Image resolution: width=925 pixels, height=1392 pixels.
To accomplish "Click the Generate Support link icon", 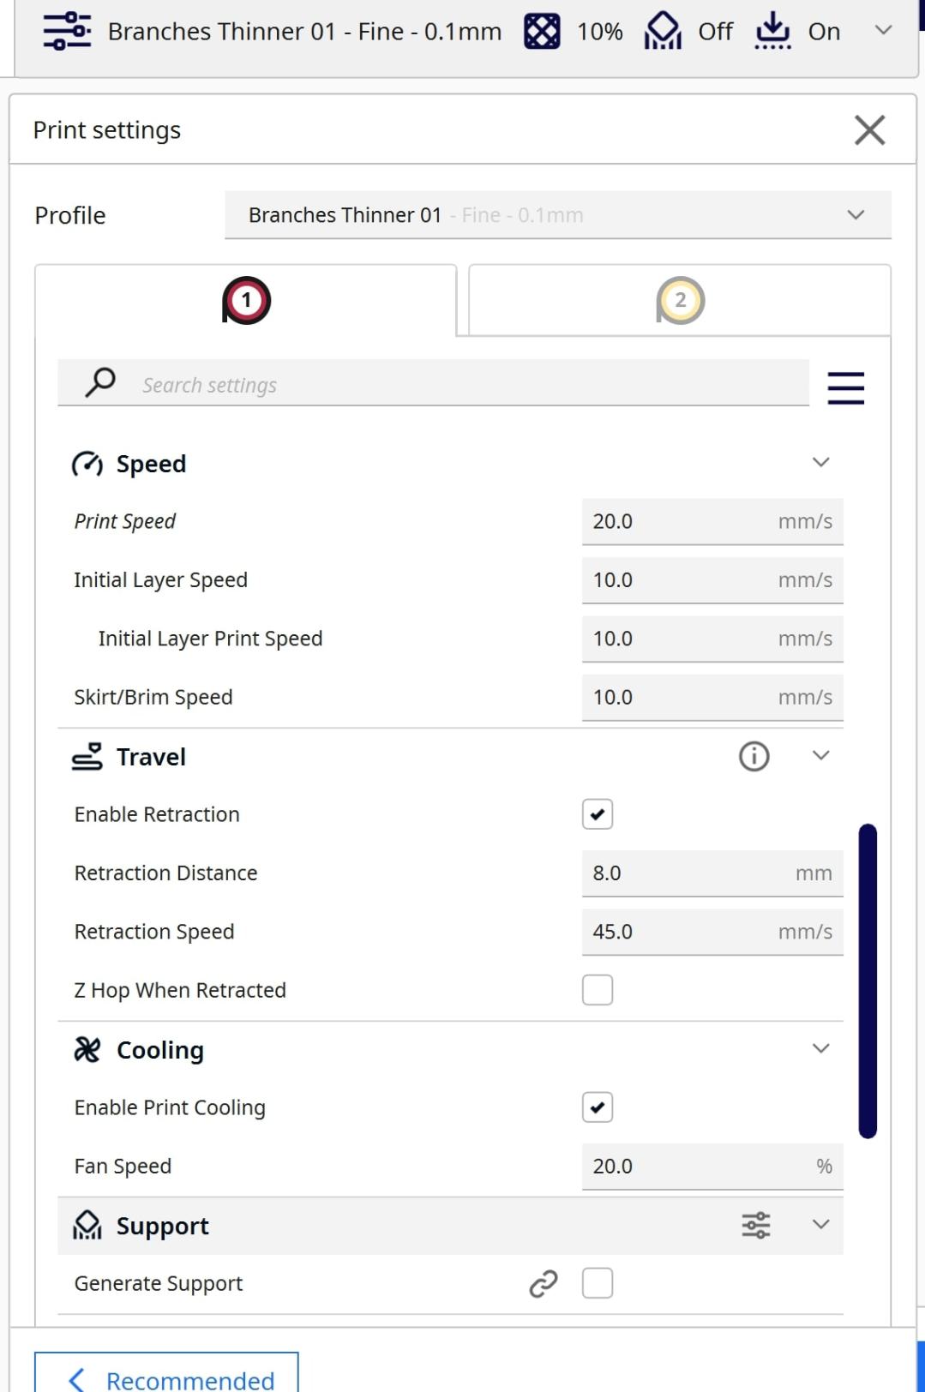I will pyautogui.click(x=543, y=1283).
